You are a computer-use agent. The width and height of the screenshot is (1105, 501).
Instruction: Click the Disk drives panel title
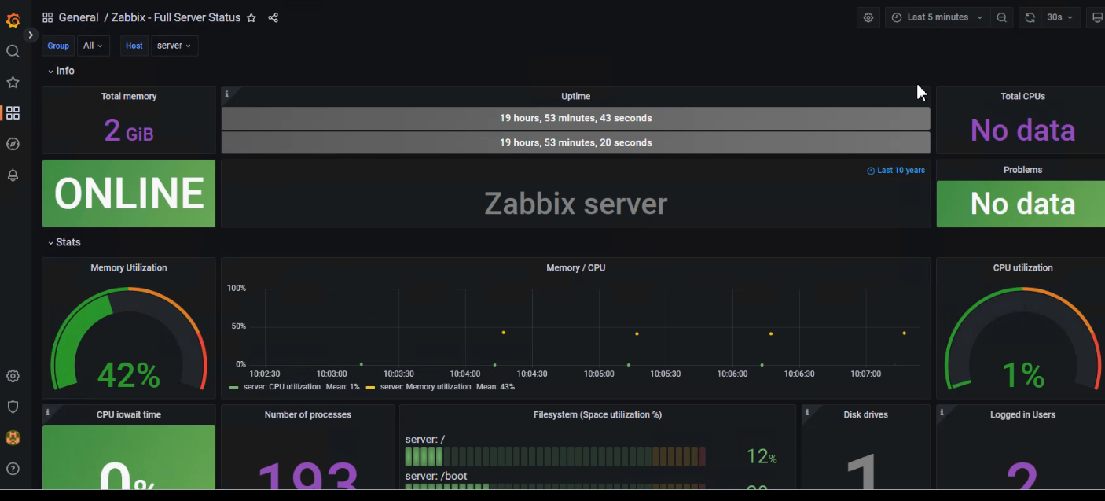coord(865,414)
